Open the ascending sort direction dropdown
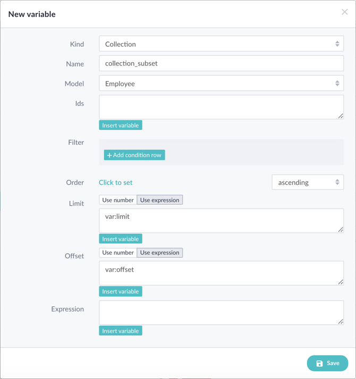The width and height of the screenshot is (356, 379). pos(308,182)
